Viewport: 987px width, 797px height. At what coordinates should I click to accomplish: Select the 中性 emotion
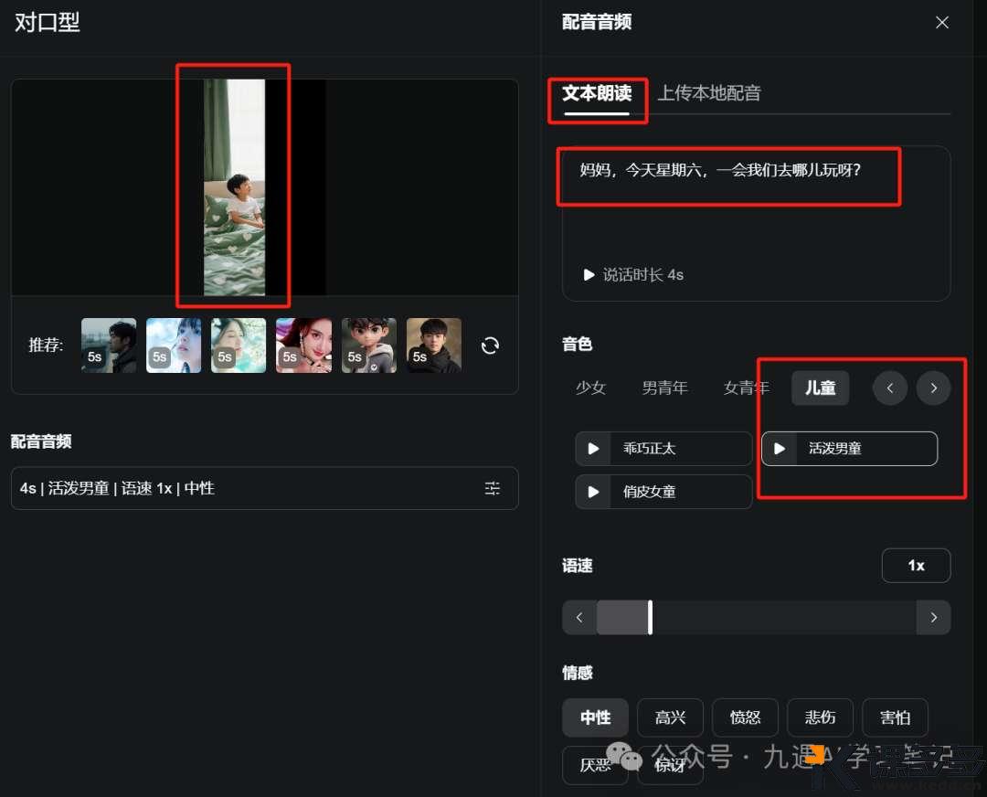click(x=595, y=717)
